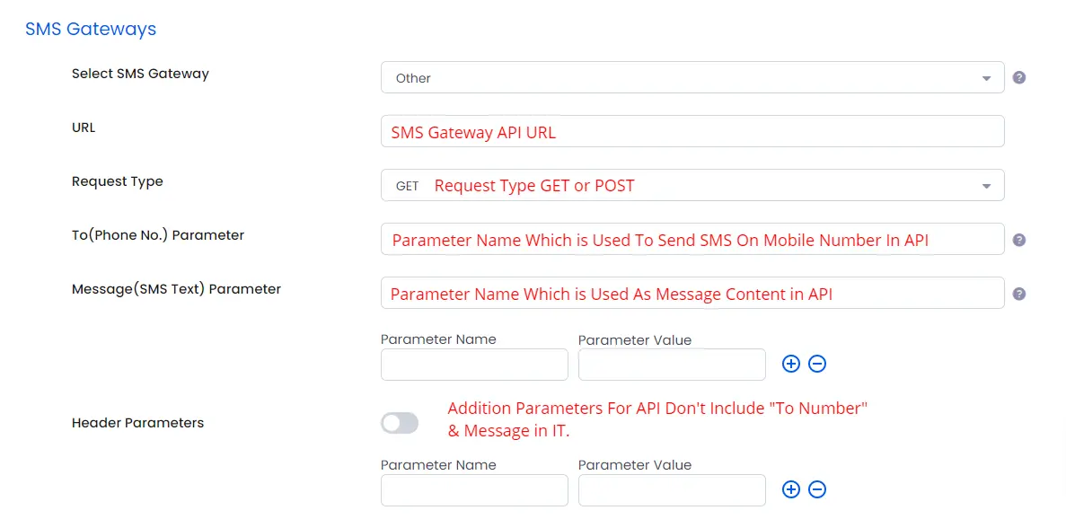Click help icon beside To(Phone No.) Parameter field
The height and width of the screenshot is (519, 1066).
[1019, 240]
